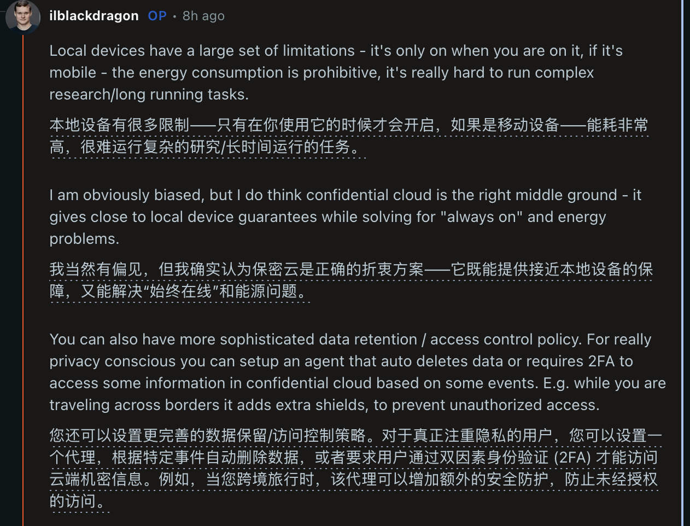
Task: Click the dotted underline below 保密云 sentence
Action: click(191, 302)
